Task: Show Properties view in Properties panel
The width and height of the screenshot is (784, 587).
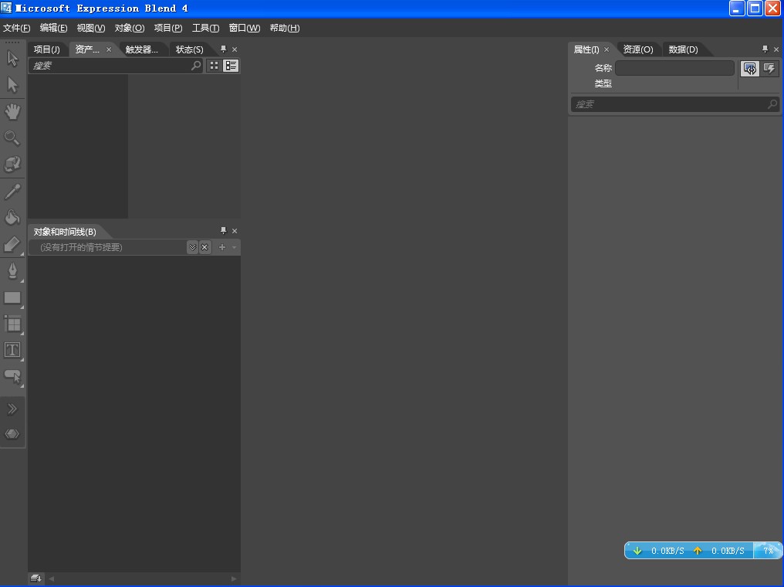Action: click(x=749, y=69)
